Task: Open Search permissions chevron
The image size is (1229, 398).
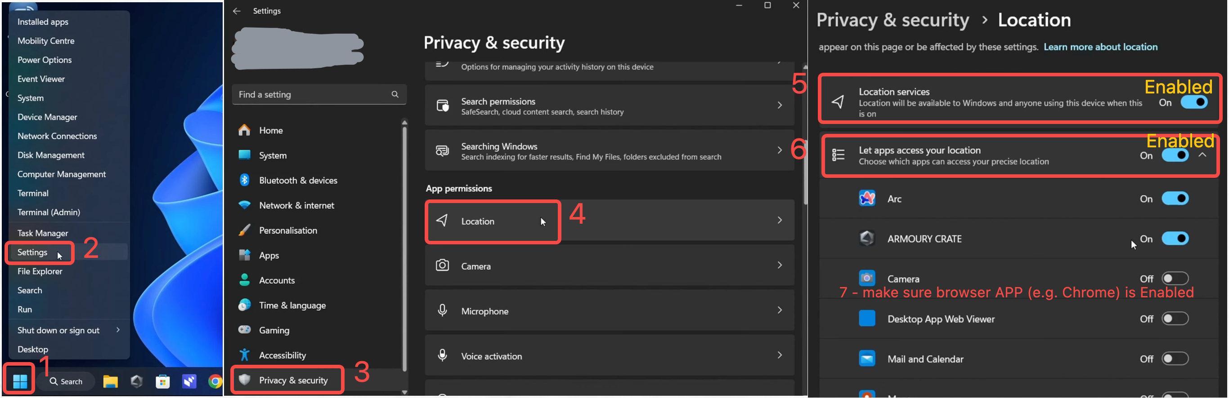Action: (780, 105)
